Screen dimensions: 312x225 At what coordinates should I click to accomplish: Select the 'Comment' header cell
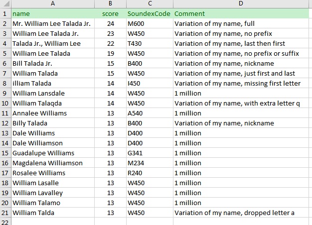tap(242, 14)
